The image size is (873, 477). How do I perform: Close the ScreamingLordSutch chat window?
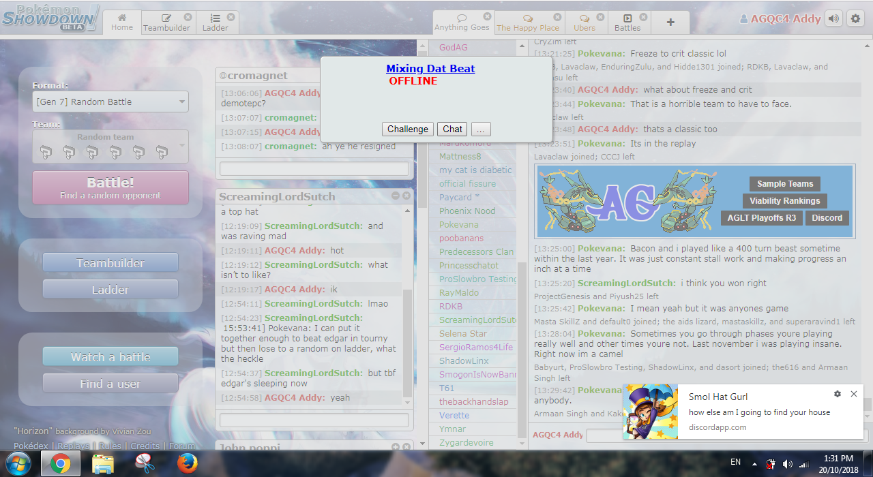point(406,196)
